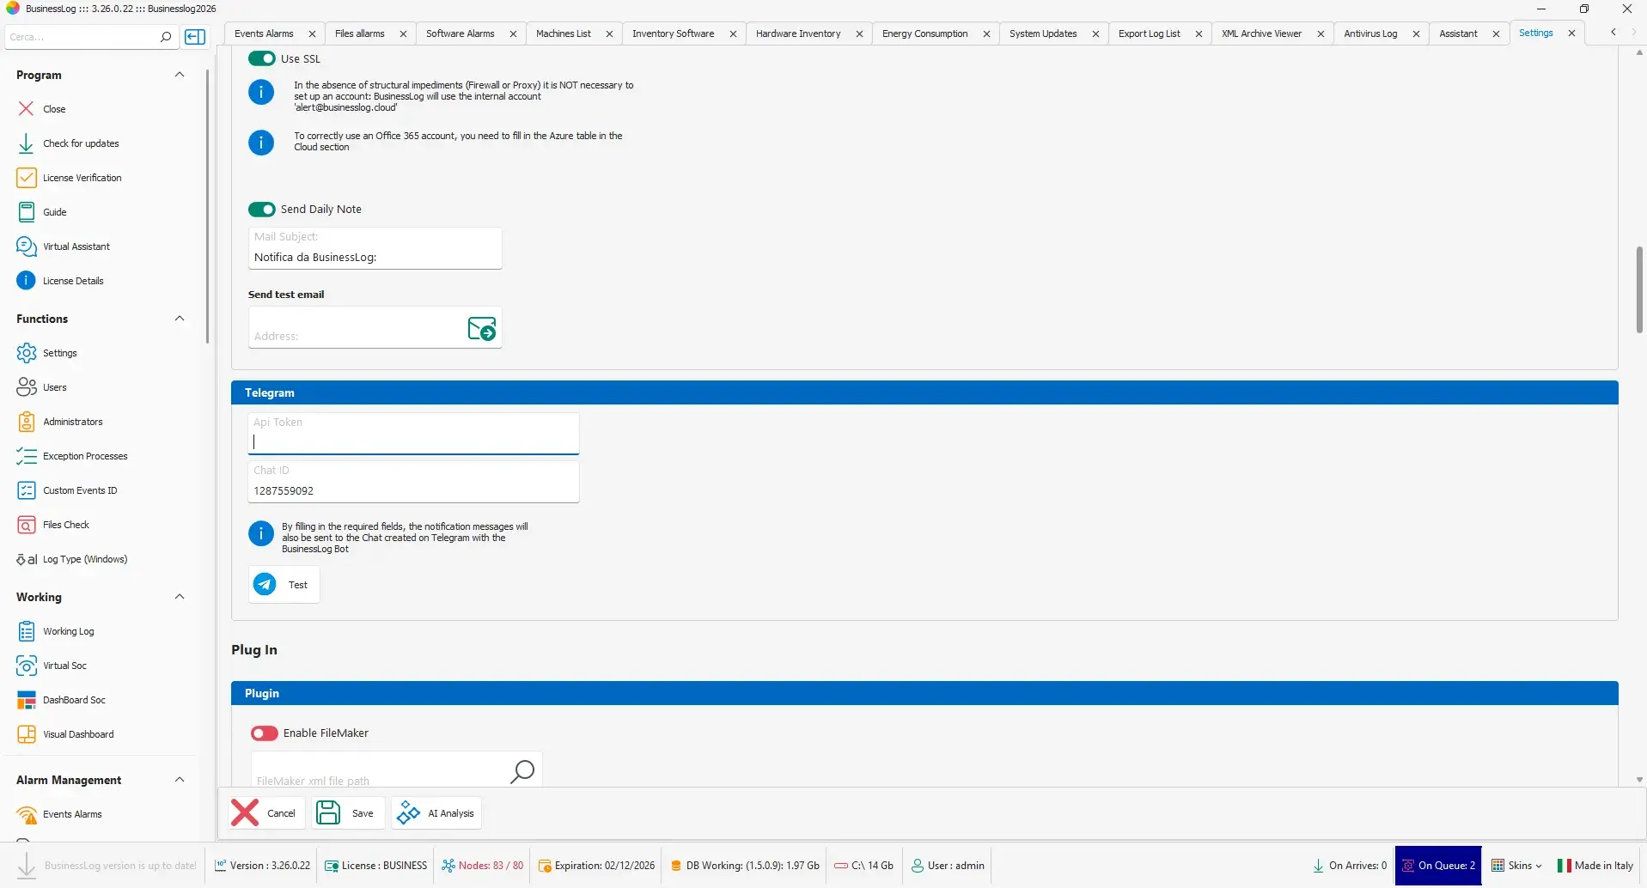Image resolution: width=1647 pixels, height=888 pixels.
Task: Click On Queue: 2 status indicator
Action: (x=1438, y=866)
